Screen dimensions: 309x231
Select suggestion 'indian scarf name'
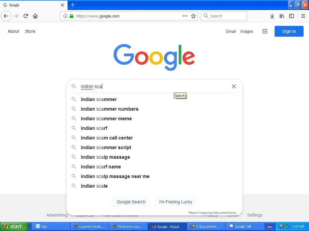154,167
